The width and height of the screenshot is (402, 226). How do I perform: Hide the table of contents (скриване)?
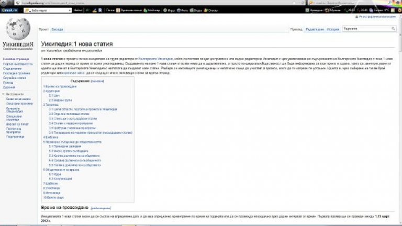(x=97, y=82)
